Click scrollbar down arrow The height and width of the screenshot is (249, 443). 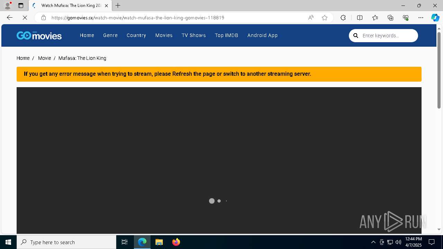[x=439, y=230]
